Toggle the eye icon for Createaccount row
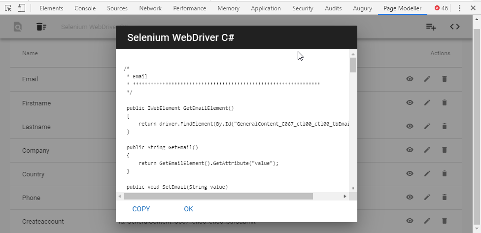The width and height of the screenshot is (481, 233). (410, 220)
